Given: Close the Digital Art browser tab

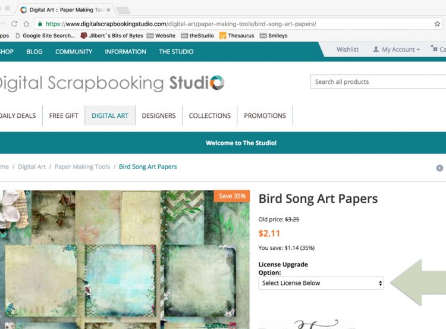Looking at the screenshot, I should point(108,10).
